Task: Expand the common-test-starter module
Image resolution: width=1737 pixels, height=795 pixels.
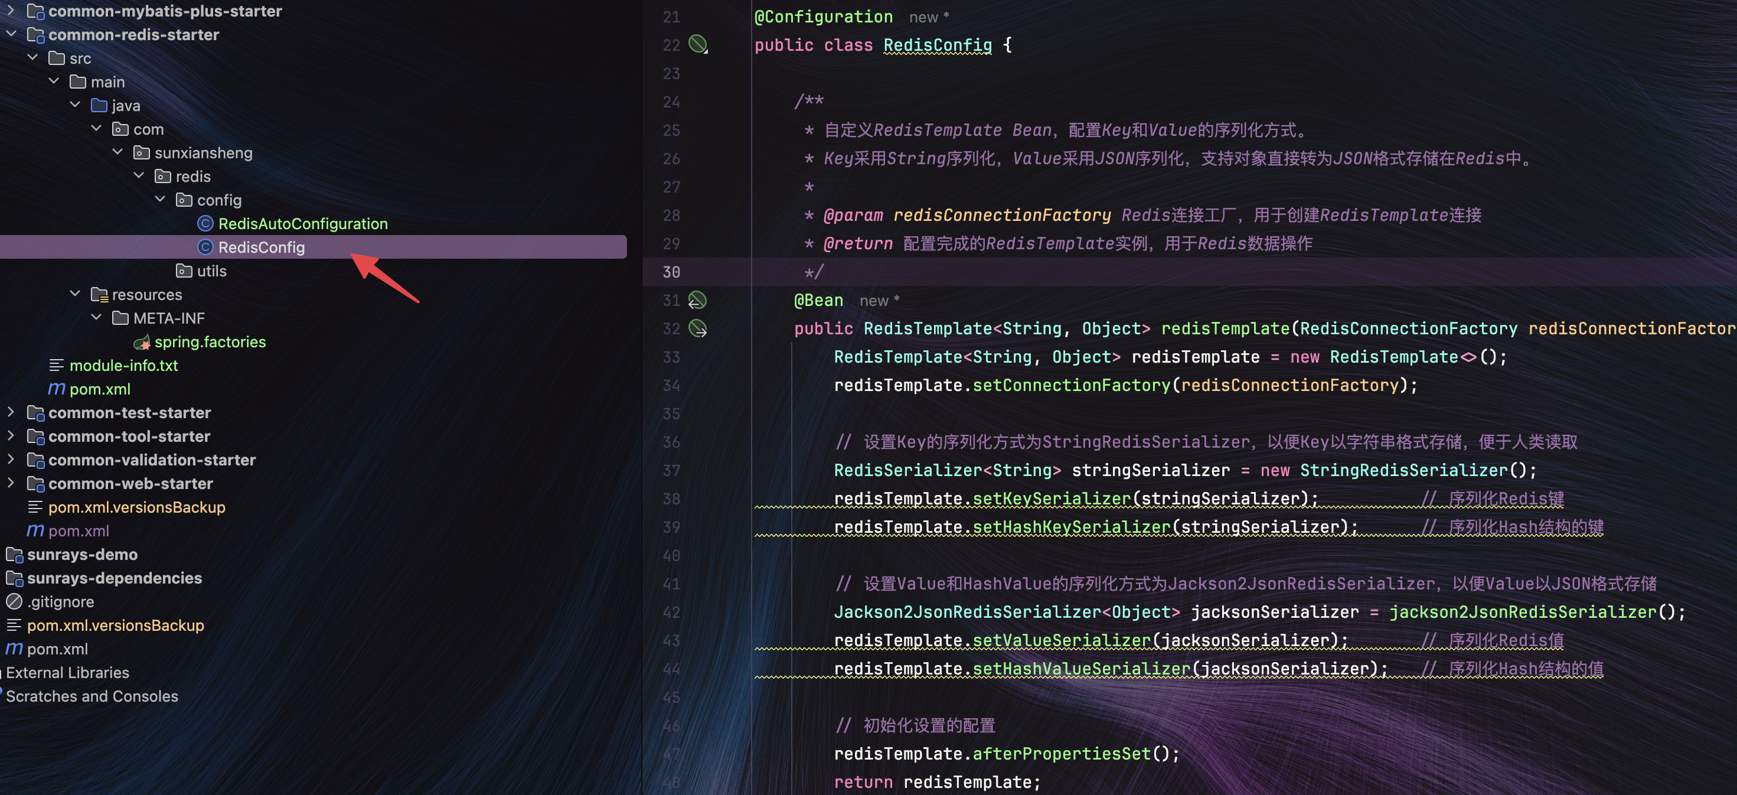Action: point(11,412)
